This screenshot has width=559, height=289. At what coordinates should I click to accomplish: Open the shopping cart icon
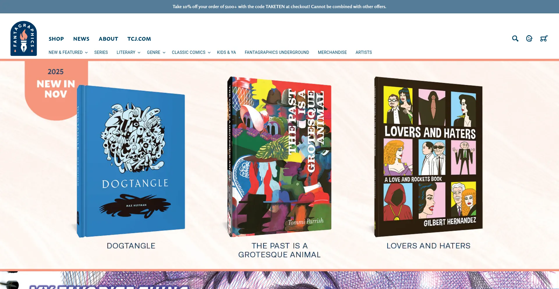click(x=544, y=38)
